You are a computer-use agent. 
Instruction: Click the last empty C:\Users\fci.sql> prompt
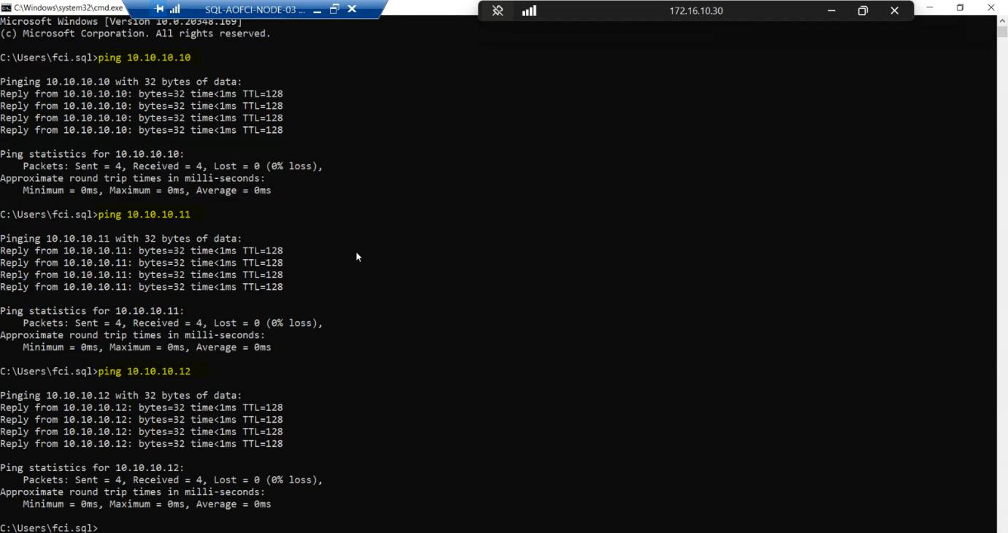(x=49, y=528)
